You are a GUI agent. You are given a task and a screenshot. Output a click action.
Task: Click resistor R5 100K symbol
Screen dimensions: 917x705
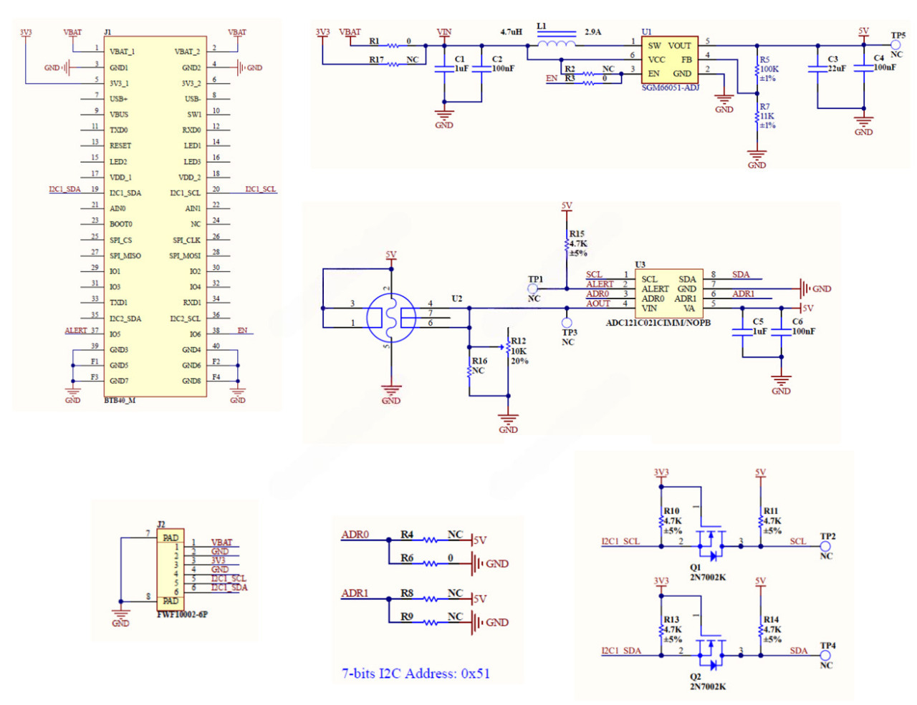click(x=757, y=69)
